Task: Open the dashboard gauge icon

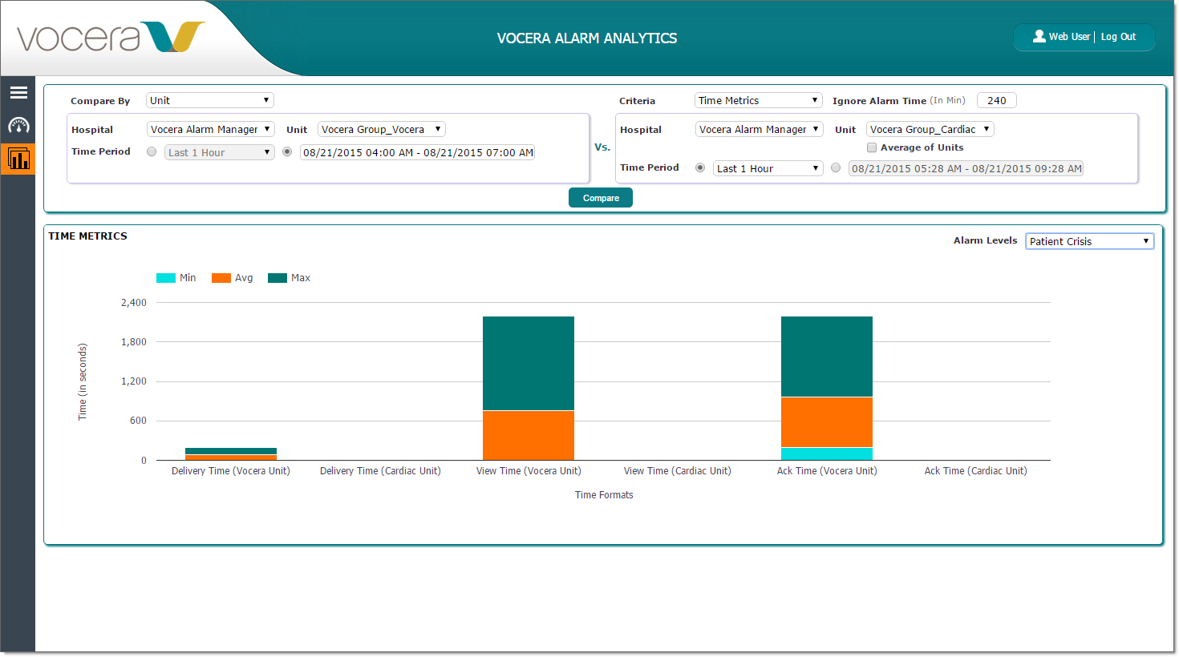Action: [x=18, y=126]
